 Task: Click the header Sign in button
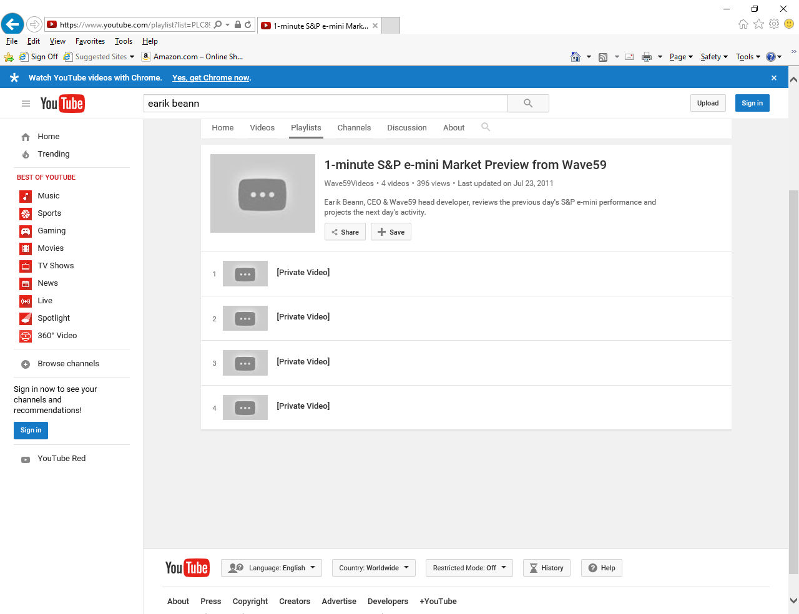click(x=752, y=103)
